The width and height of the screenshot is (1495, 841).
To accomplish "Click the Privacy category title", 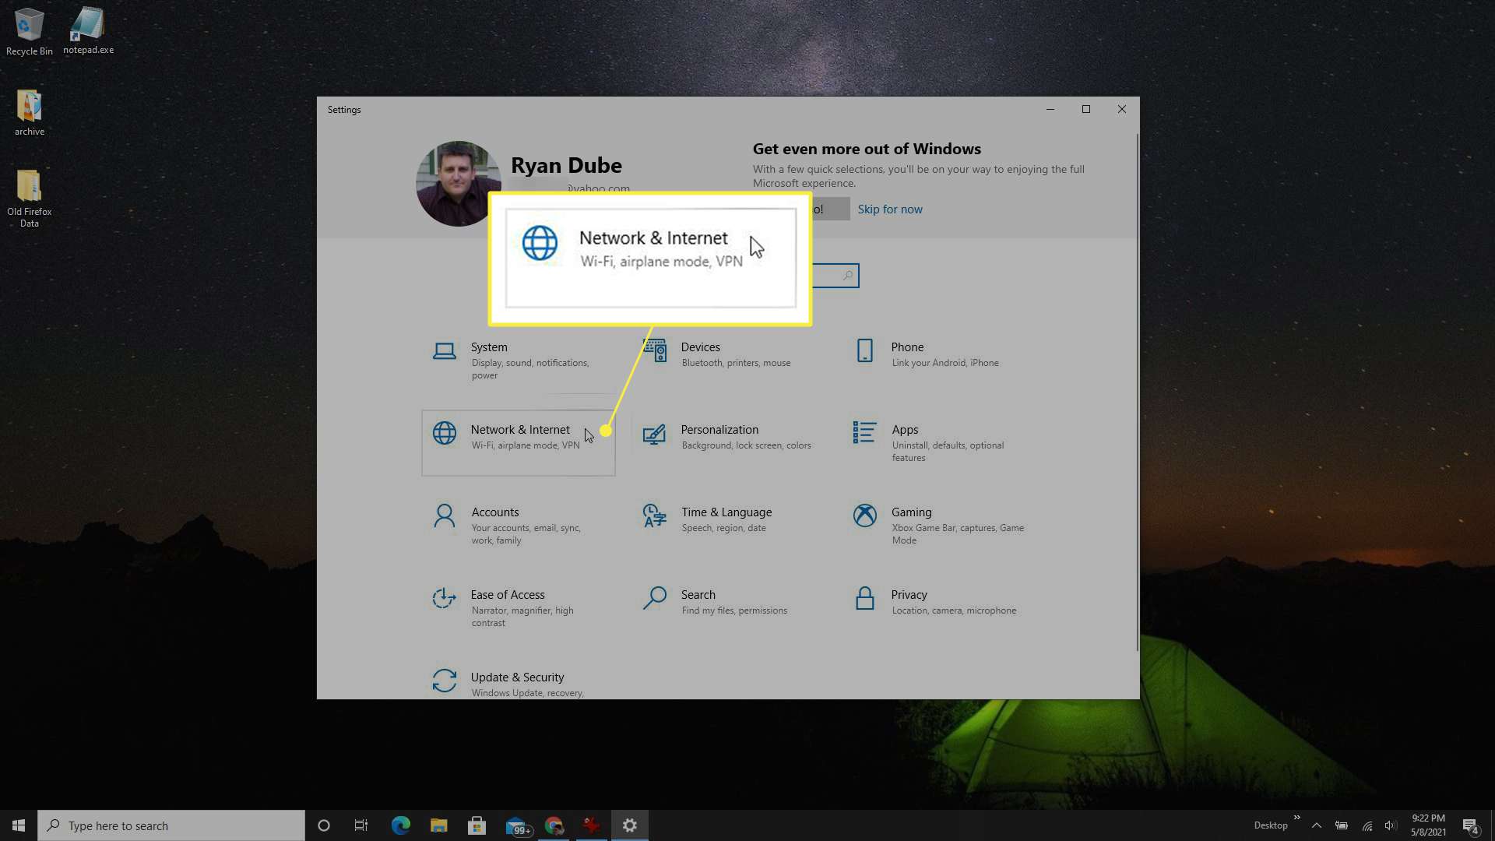I will click(x=909, y=595).
